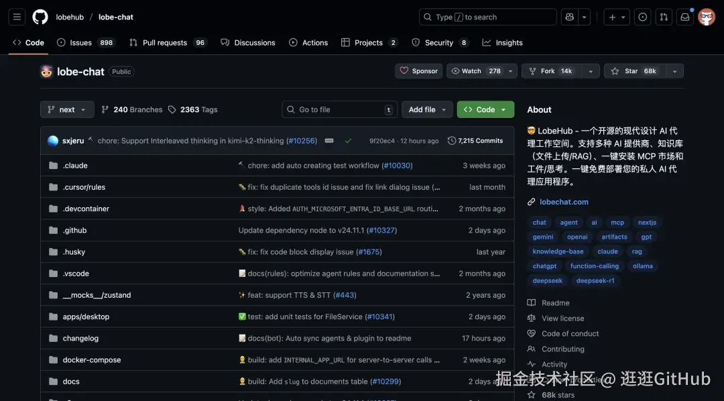Switch to the Issues tab
The height and width of the screenshot is (401, 724).
pyautogui.click(x=86, y=42)
